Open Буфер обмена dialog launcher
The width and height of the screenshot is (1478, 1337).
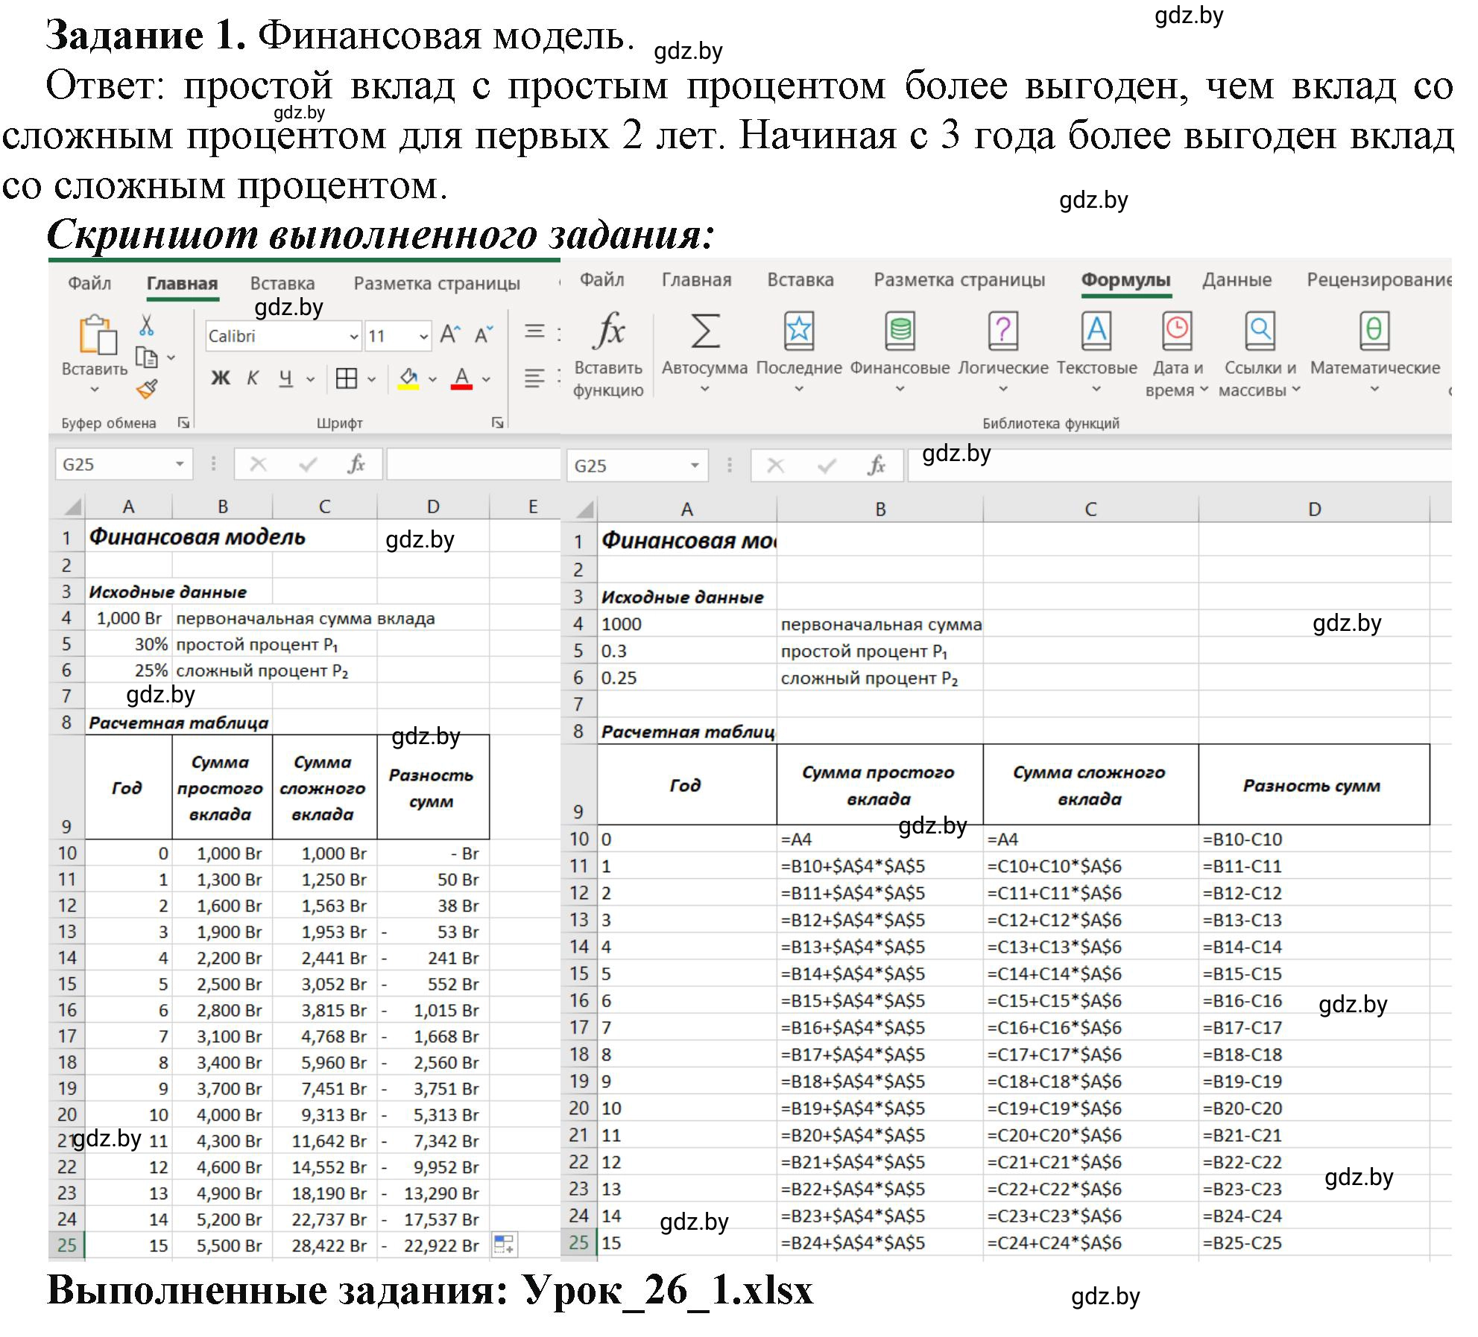pos(183,423)
